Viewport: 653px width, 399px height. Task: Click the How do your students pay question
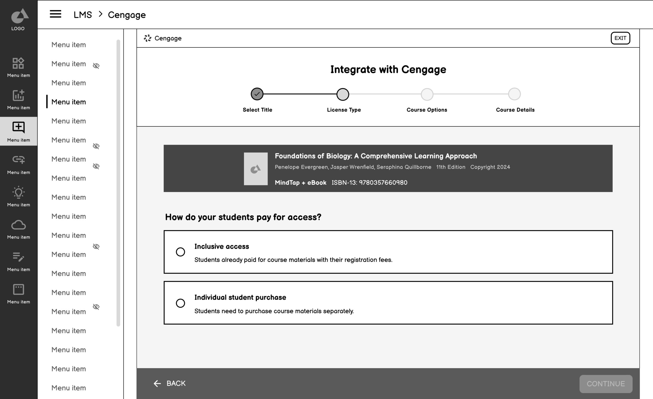(x=243, y=217)
